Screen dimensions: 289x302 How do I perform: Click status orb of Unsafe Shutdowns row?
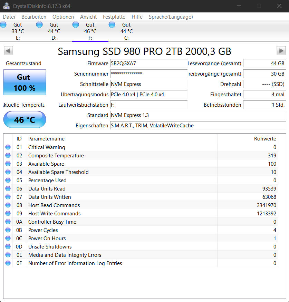(x=8, y=246)
